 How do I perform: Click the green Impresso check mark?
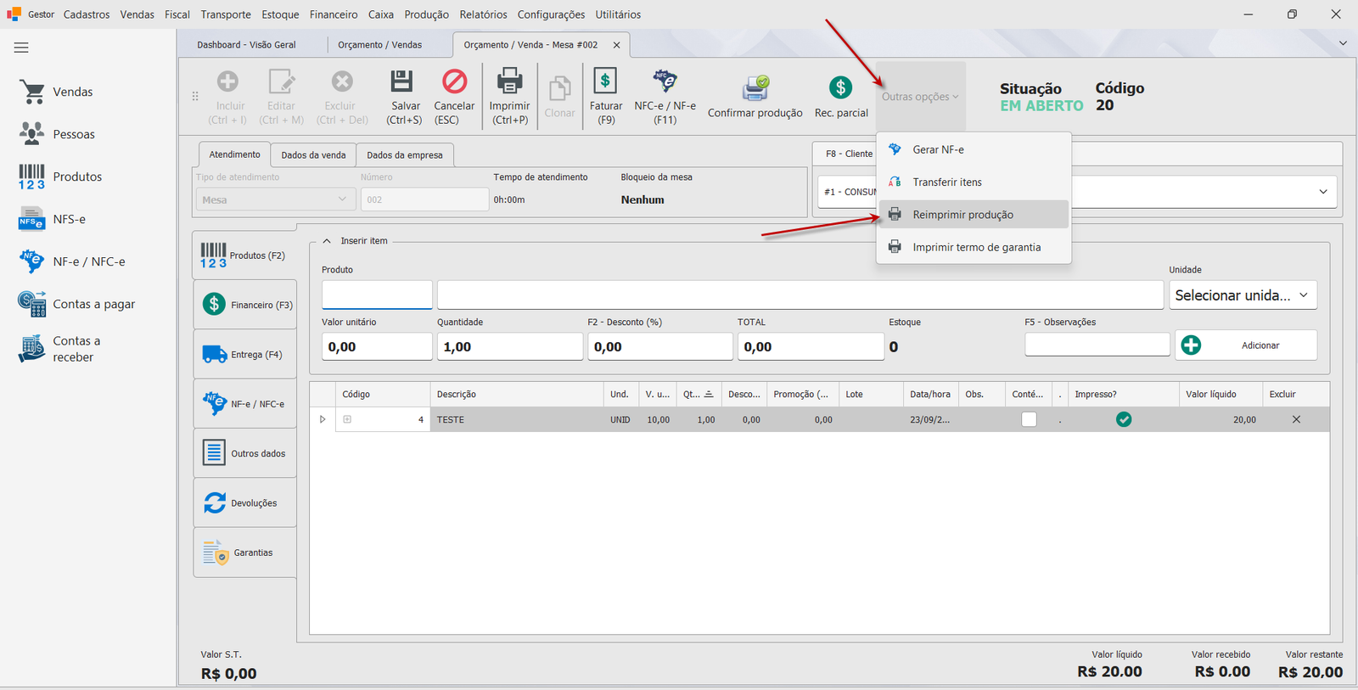tap(1124, 419)
